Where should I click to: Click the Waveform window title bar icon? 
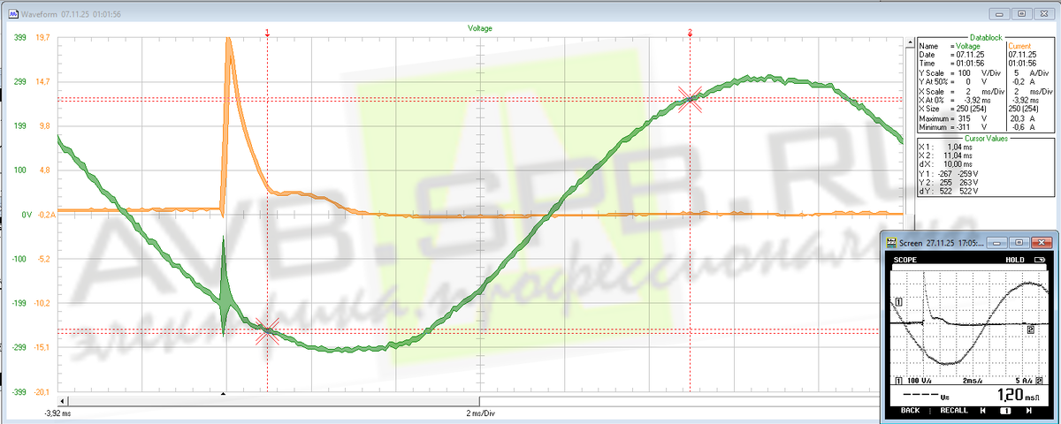13,15
